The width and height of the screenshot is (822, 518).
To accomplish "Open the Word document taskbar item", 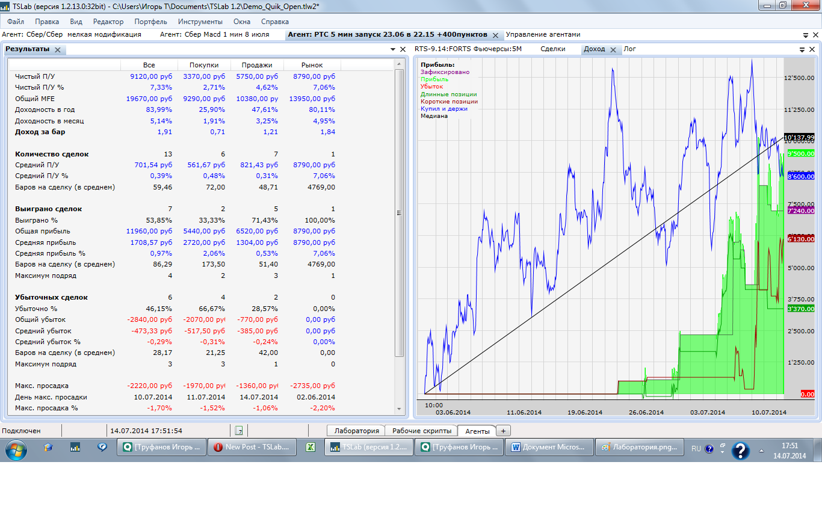I will (548, 448).
